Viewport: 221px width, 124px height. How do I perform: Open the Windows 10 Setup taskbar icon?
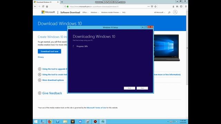click(103, 122)
